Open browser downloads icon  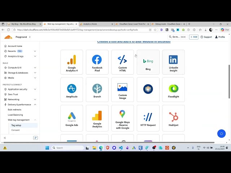point(205,30)
